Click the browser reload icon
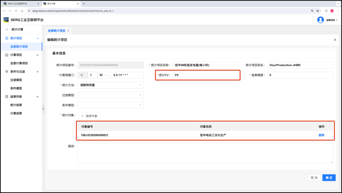This screenshot has width=342, height=193. tap(16, 11)
